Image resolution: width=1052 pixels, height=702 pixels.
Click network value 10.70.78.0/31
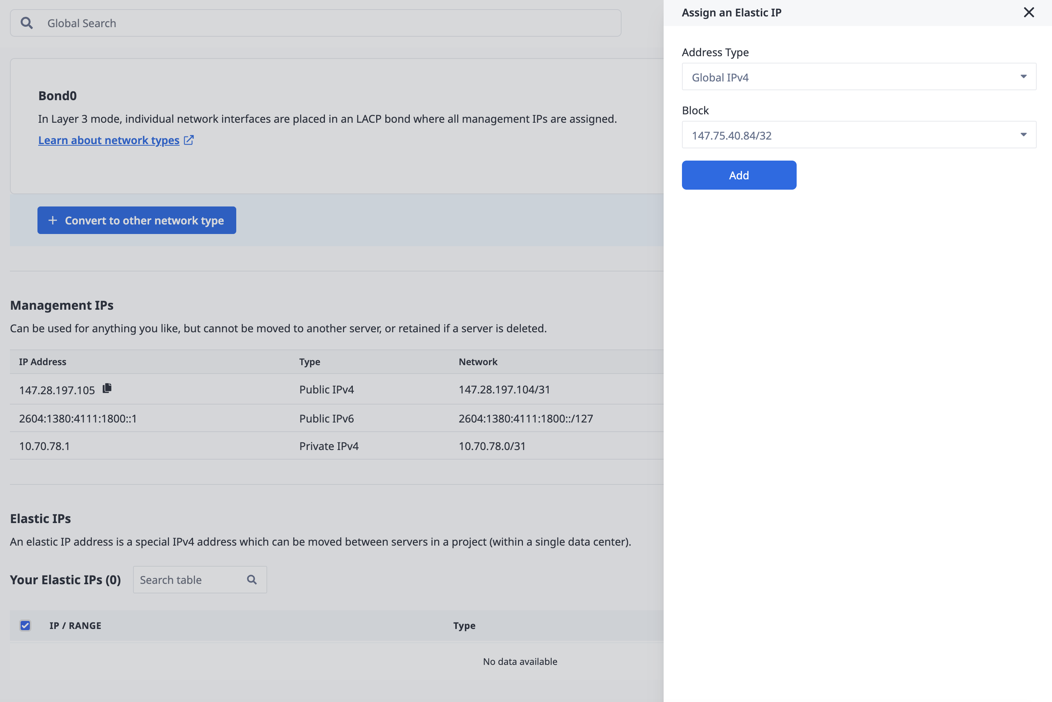point(492,446)
